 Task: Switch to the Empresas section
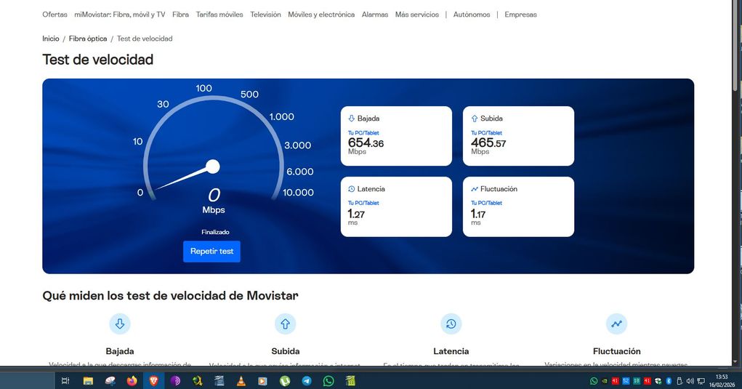pos(520,15)
